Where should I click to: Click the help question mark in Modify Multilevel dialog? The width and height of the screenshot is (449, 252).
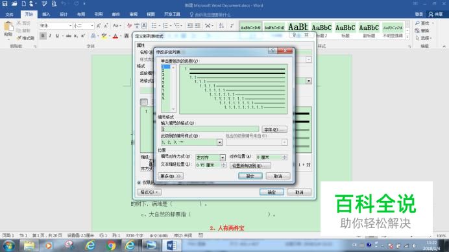coord(273,51)
